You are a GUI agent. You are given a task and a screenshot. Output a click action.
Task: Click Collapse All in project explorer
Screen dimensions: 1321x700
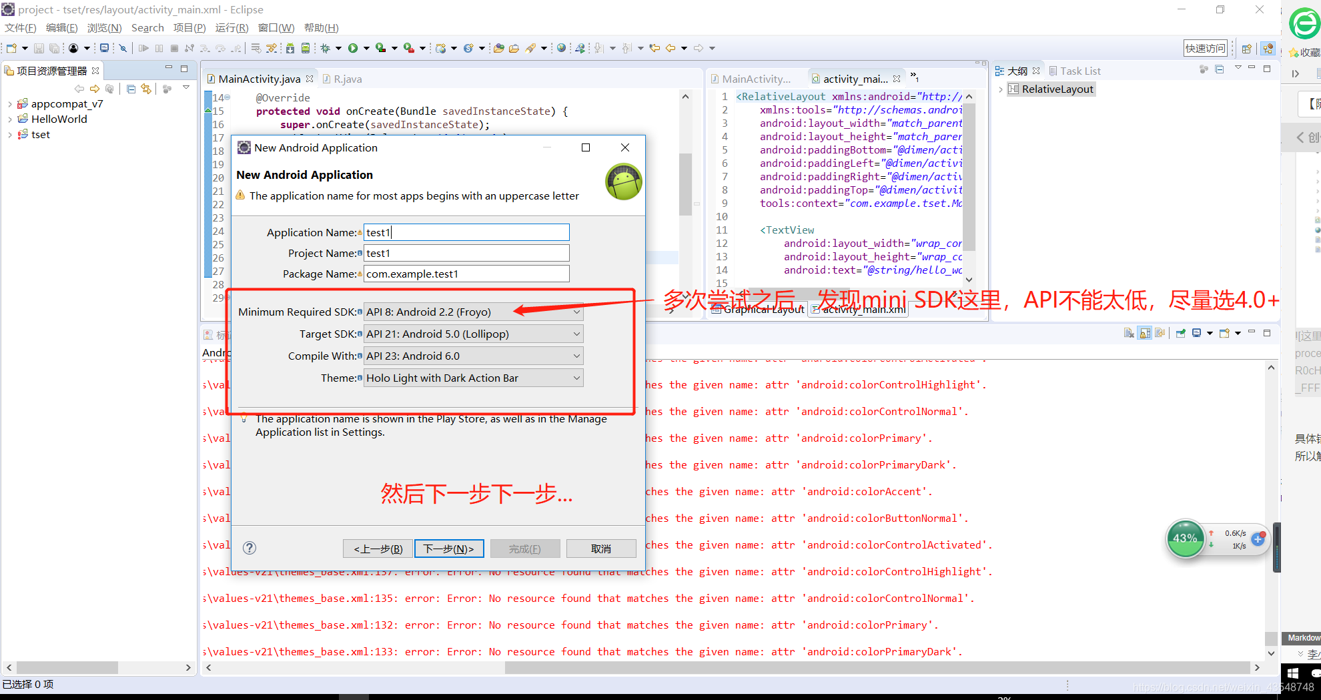[131, 89]
